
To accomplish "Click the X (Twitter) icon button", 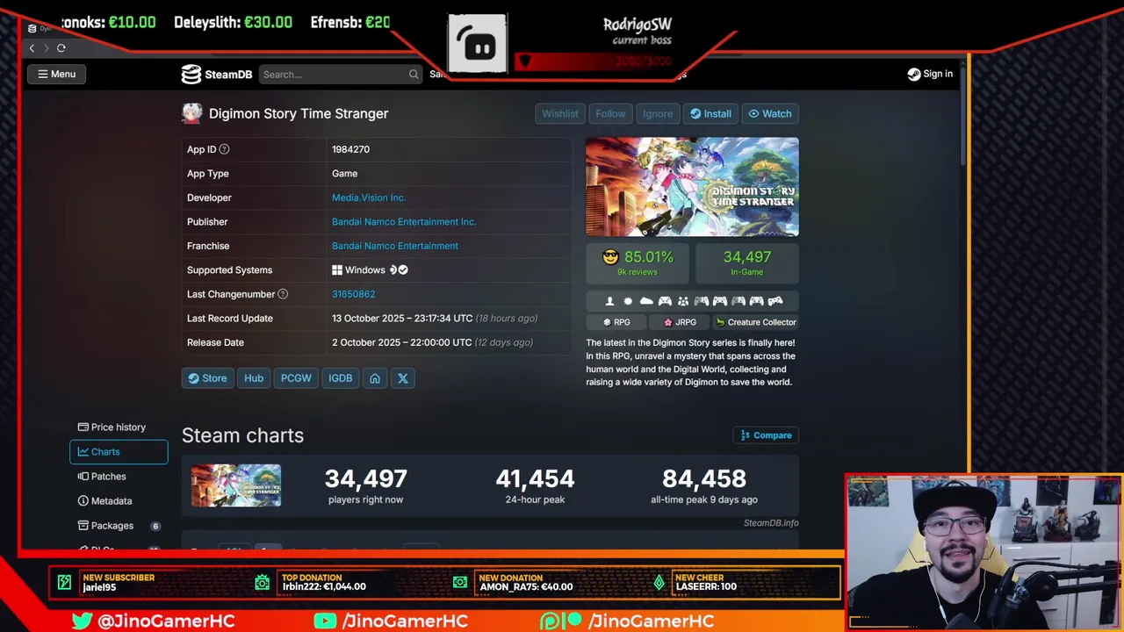I will [403, 378].
